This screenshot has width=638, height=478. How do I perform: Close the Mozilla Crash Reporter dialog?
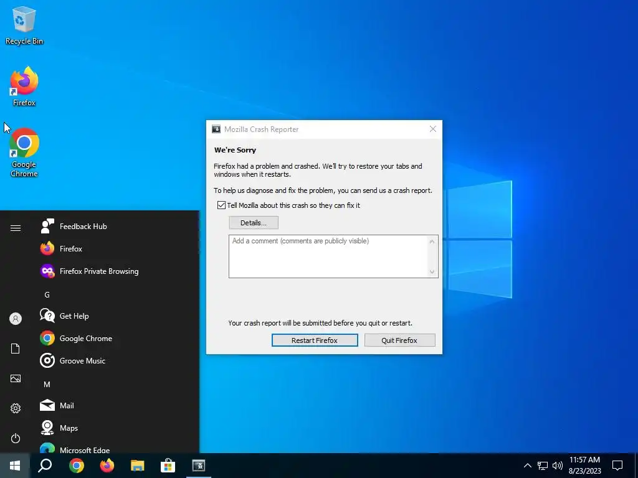tap(433, 129)
